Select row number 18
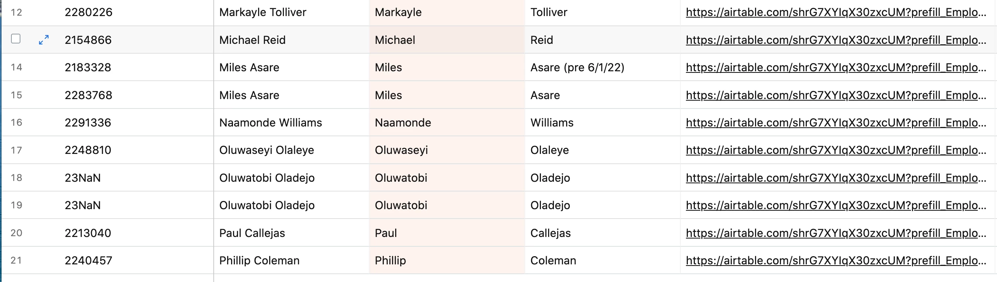Screen dimensions: 997x282 click(16, 178)
